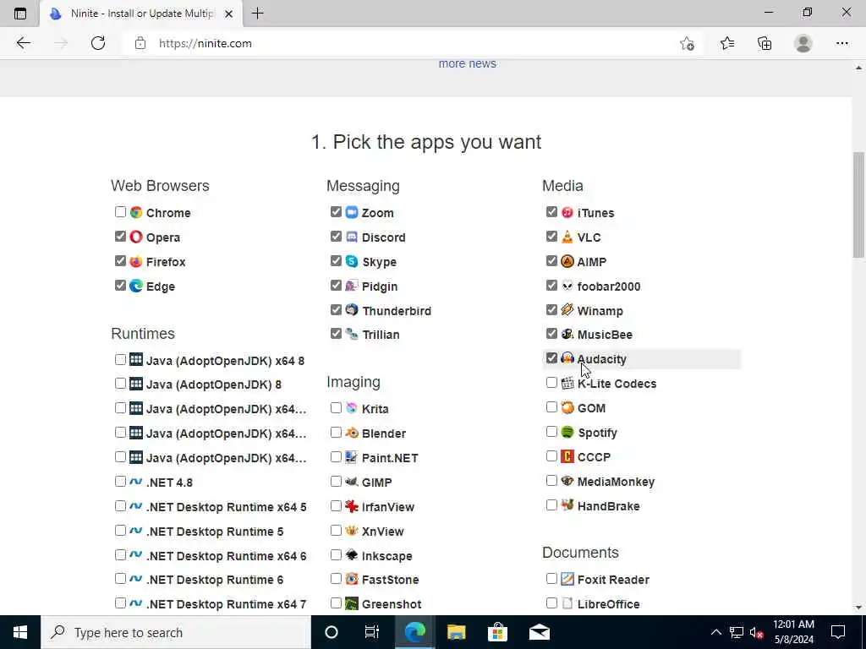Viewport: 866px width, 649px height.
Task: Click the .NET Desktop Runtime x64 7 label
Action: tap(227, 604)
